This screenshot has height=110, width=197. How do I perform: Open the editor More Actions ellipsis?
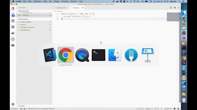pos(179,8)
